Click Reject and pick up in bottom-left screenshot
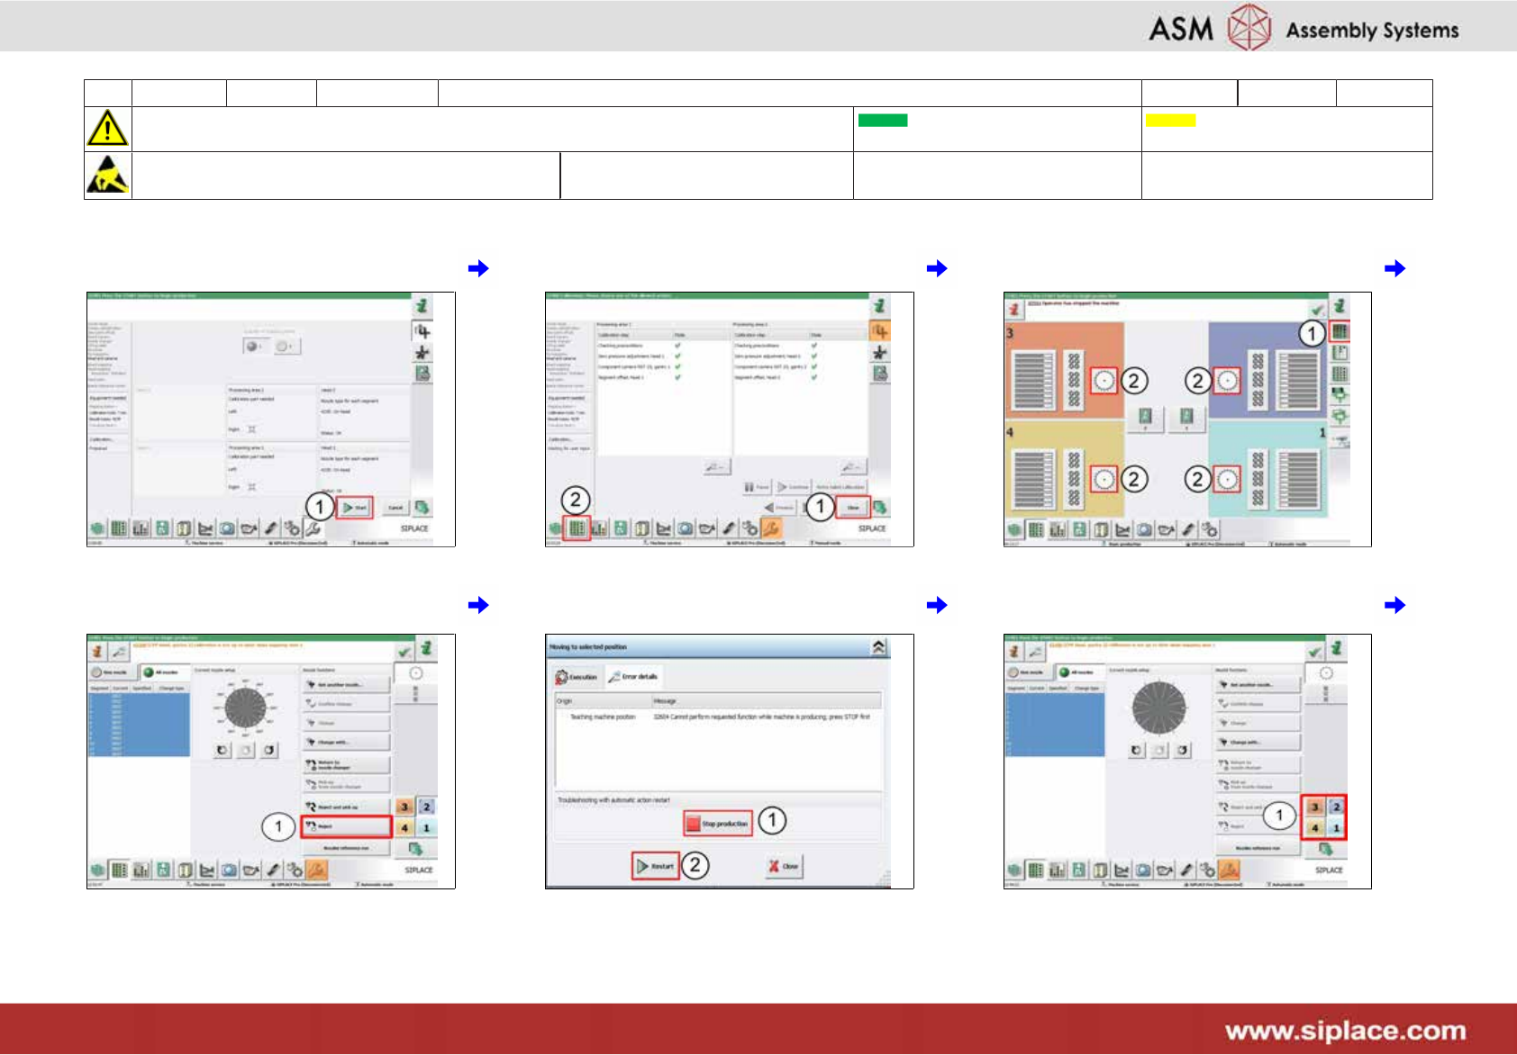 pyautogui.click(x=346, y=807)
